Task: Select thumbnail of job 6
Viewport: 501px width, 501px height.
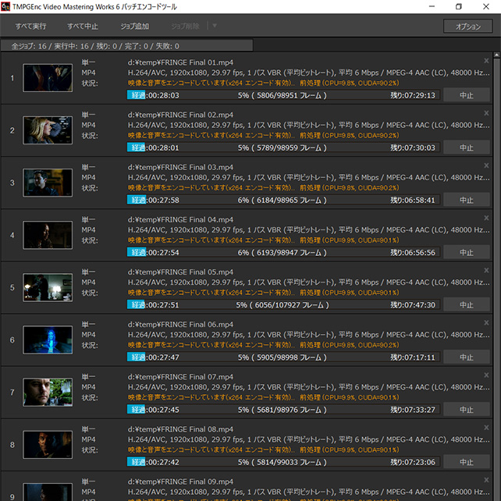Action: (x=48, y=340)
